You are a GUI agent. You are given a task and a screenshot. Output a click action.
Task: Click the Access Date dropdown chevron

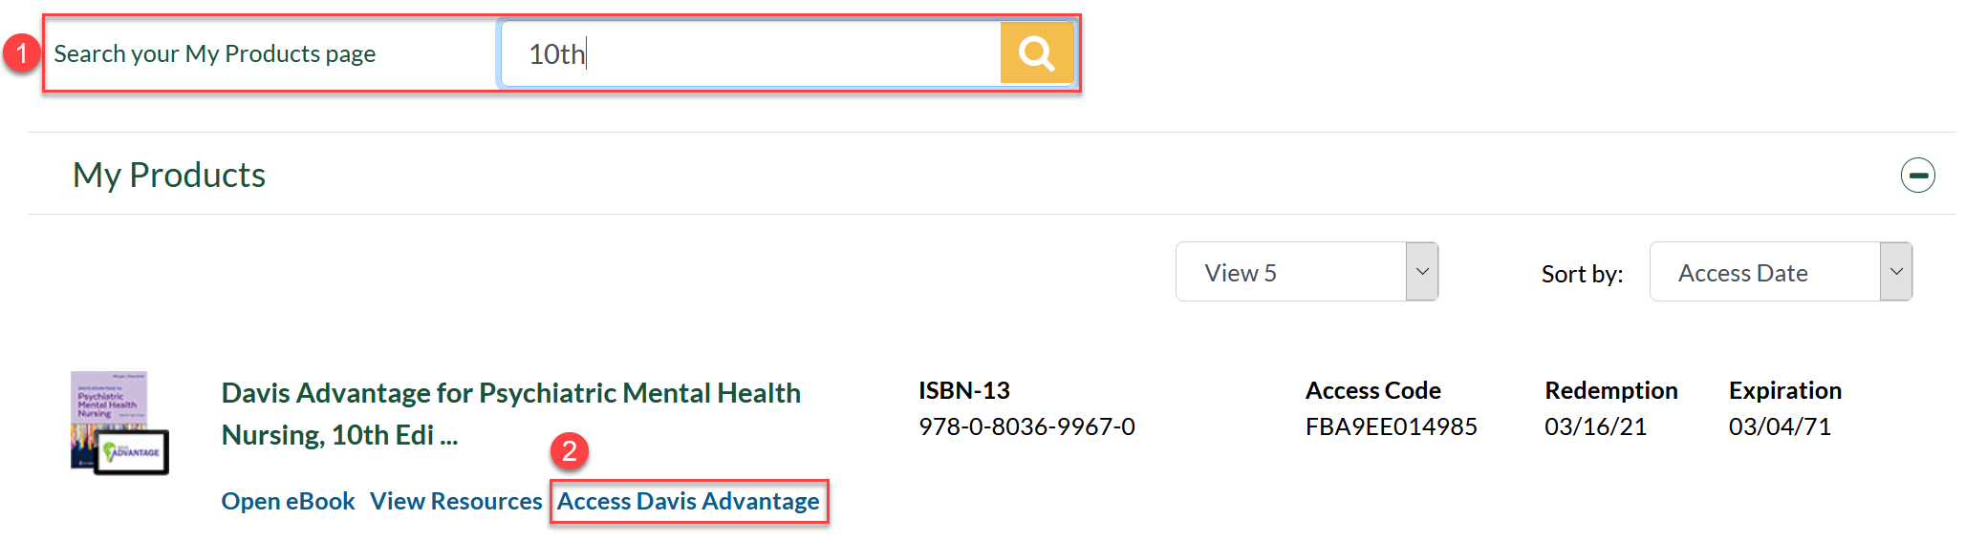click(x=1896, y=273)
